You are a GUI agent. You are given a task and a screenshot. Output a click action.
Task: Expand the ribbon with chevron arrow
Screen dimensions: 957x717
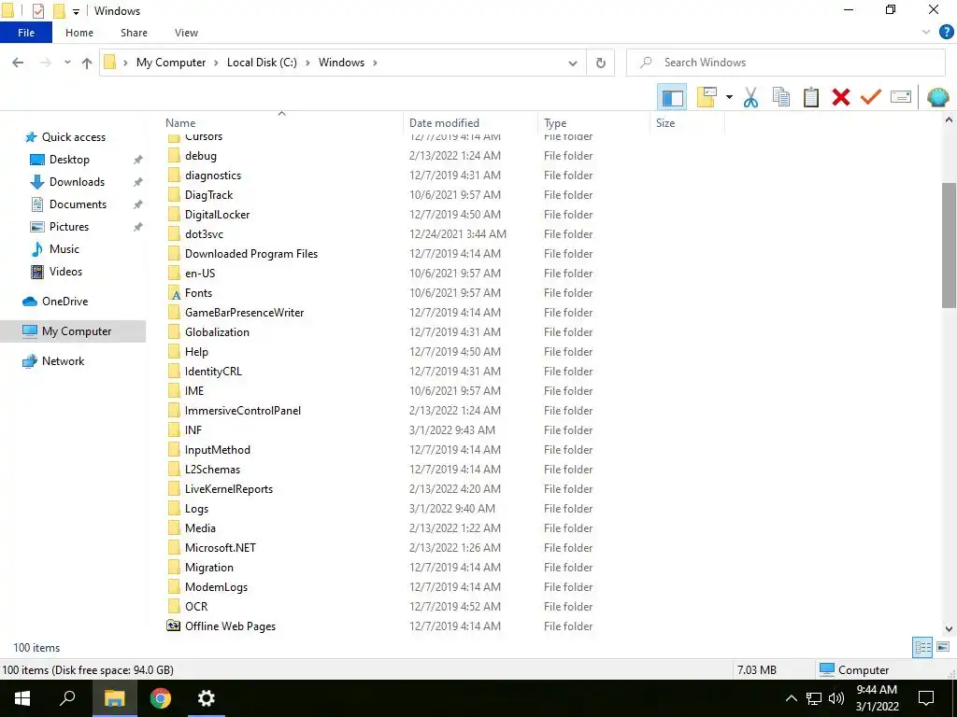(x=926, y=33)
